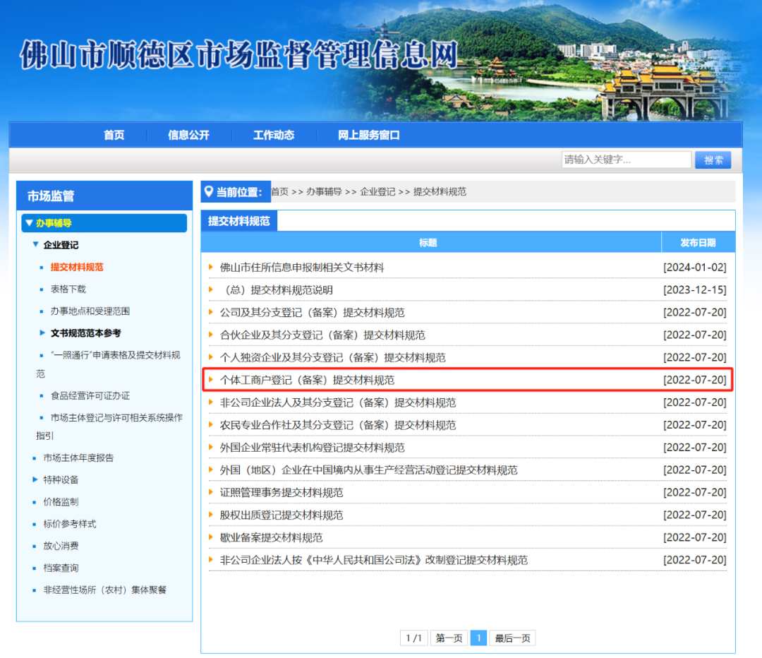Viewport: 762px width, 658px height.
Task: Open 非公司企业法人及其分支登记（备案）提交材料规范 article
Action: pos(338,402)
